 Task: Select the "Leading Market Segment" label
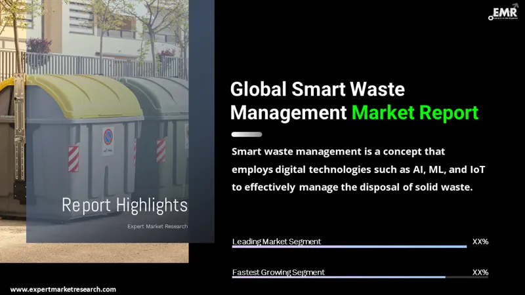click(276, 241)
